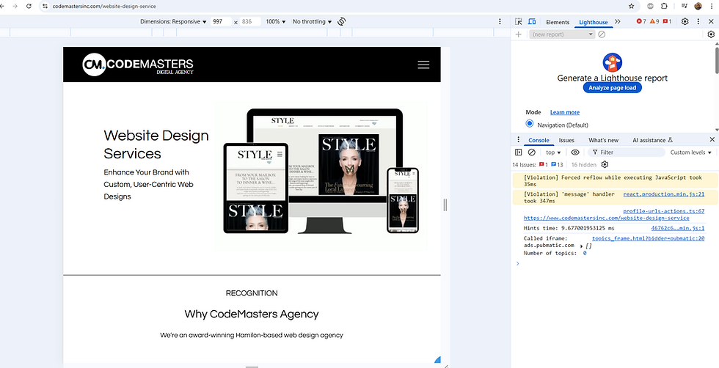Open the media control icon in Chrome toolbar
The height and width of the screenshot is (368, 719).
[685, 7]
